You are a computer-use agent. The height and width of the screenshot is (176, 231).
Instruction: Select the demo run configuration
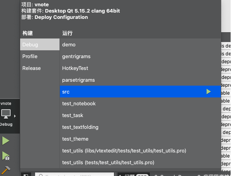[x=140, y=44]
